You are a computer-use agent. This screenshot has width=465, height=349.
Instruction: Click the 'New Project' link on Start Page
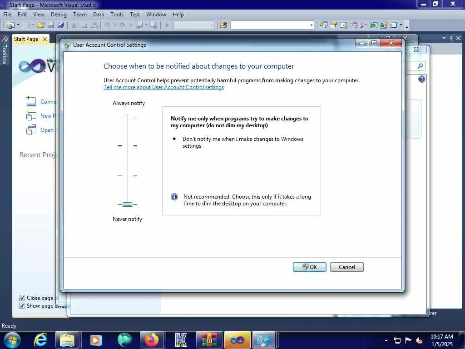point(48,116)
